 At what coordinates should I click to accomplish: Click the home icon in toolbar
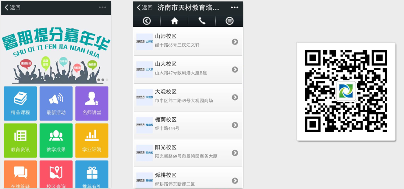click(175, 21)
